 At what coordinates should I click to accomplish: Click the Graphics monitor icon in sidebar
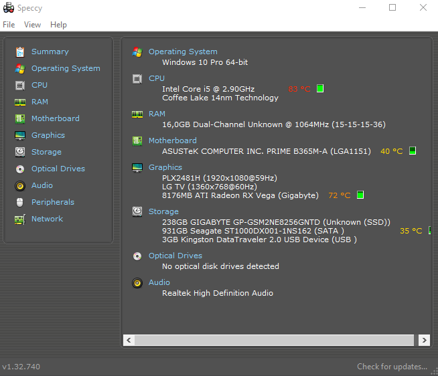pyautogui.click(x=20, y=136)
